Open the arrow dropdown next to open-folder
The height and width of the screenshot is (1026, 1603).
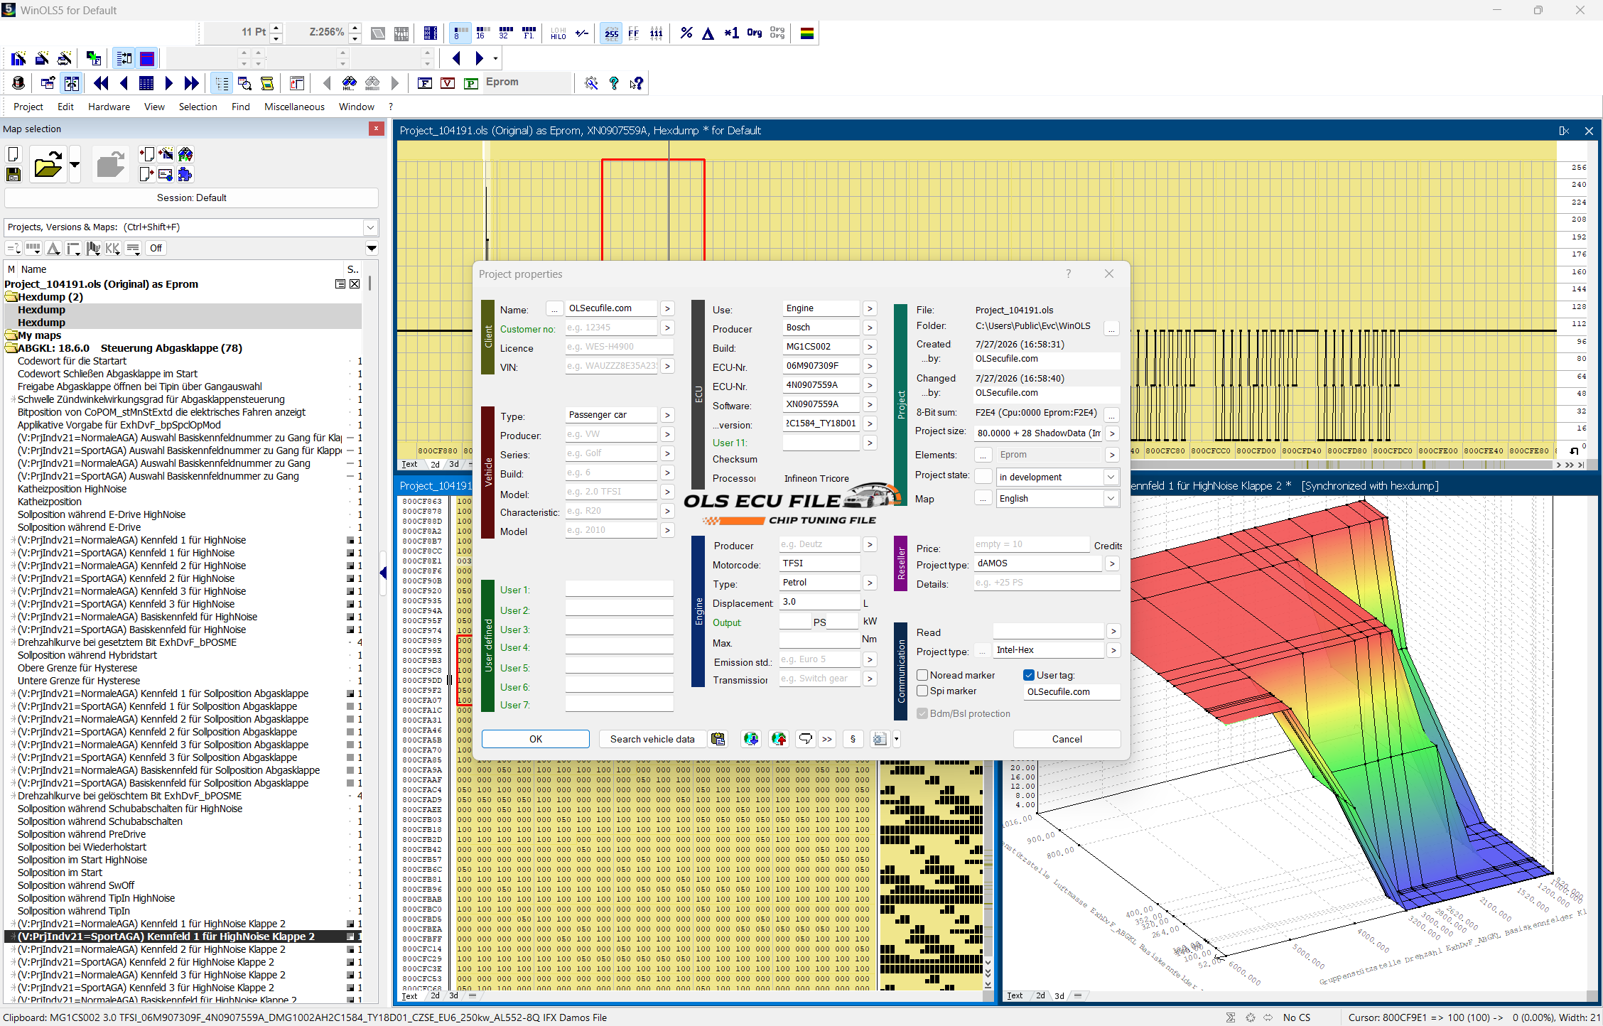pos(75,165)
